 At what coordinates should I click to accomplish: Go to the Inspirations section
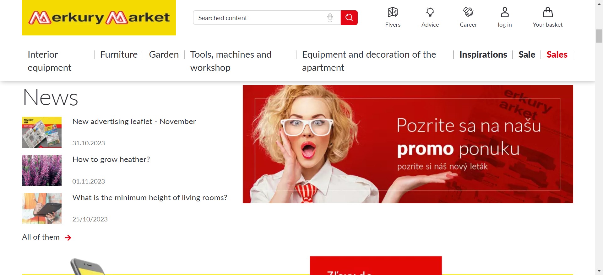pos(483,54)
